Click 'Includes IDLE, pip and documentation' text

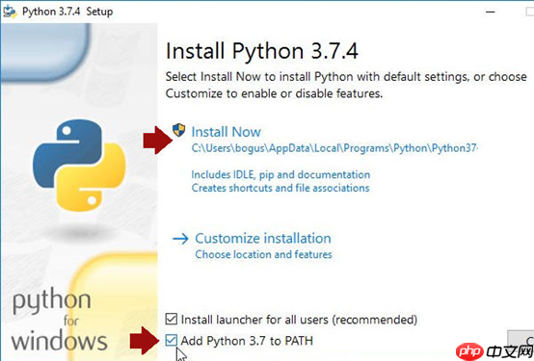280,174
